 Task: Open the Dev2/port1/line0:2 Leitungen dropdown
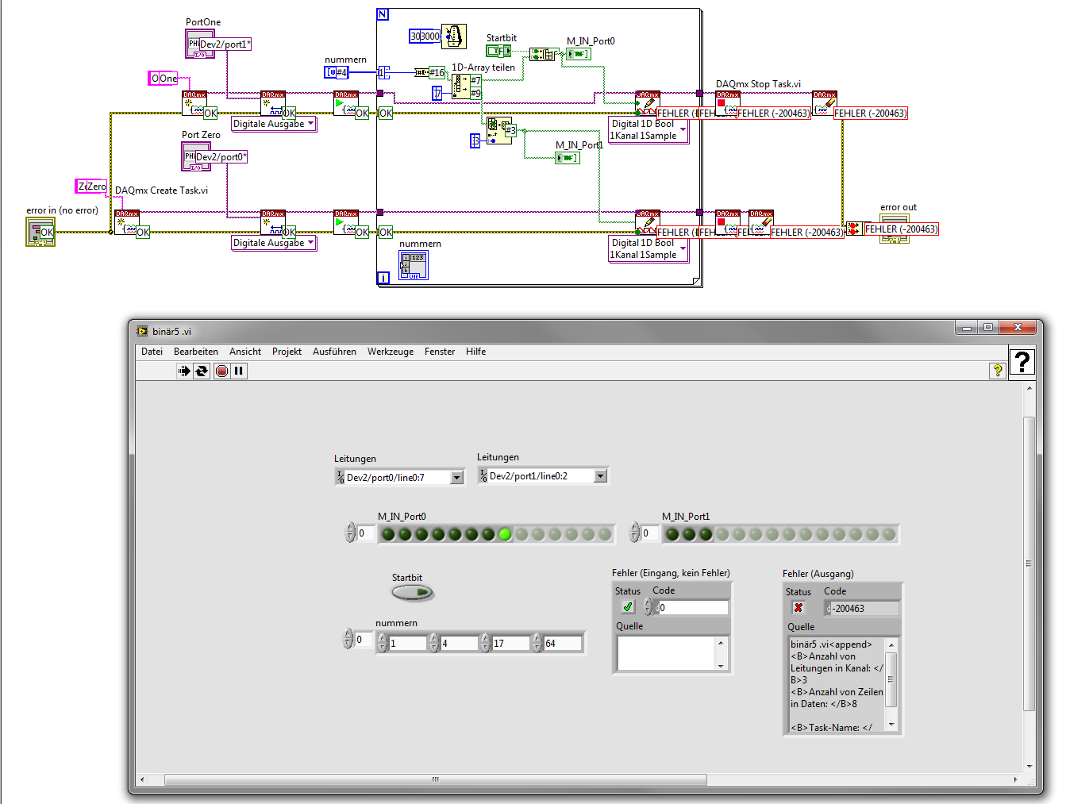tap(601, 475)
